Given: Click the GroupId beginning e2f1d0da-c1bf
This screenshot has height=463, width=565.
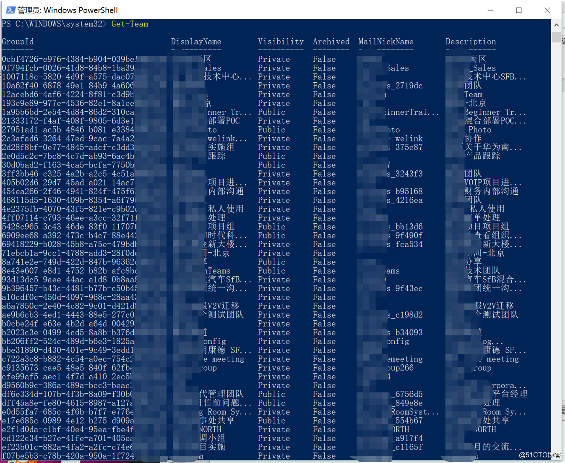Looking at the screenshot, I should 67,429.
